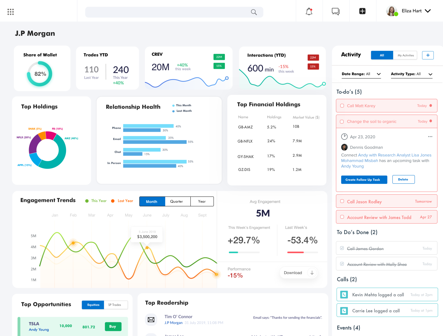The width and height of the screenshot is (443, 336).
Task: Click the blue plus button in Activity
Action: (x=428, y=55)
